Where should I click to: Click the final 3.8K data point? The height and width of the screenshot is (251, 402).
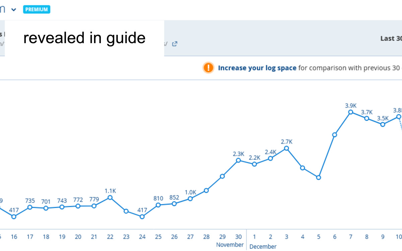tap(399, 117)
